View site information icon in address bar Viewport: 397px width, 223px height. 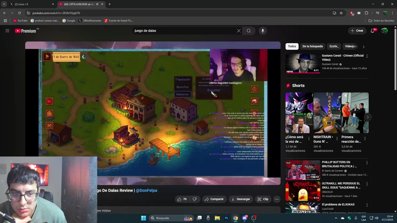point(28,13)
